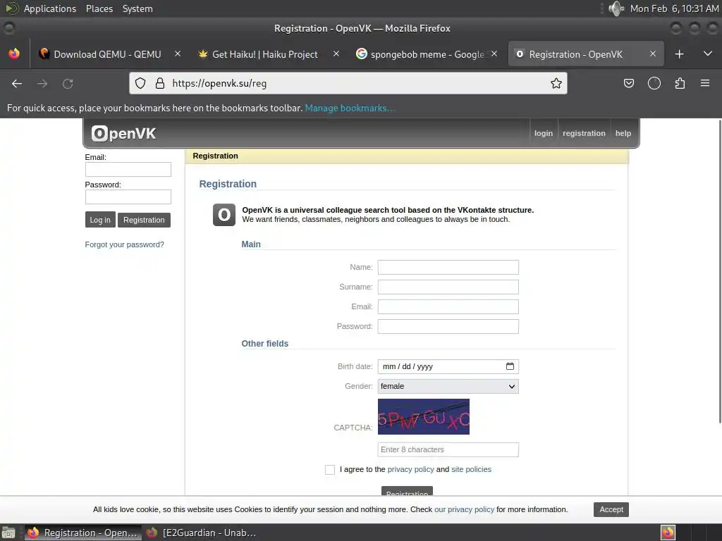Image resolution: width=722 pixels, height=541 pixels.
Task: Focus the registration form Password field
Action: pos(448,327)
